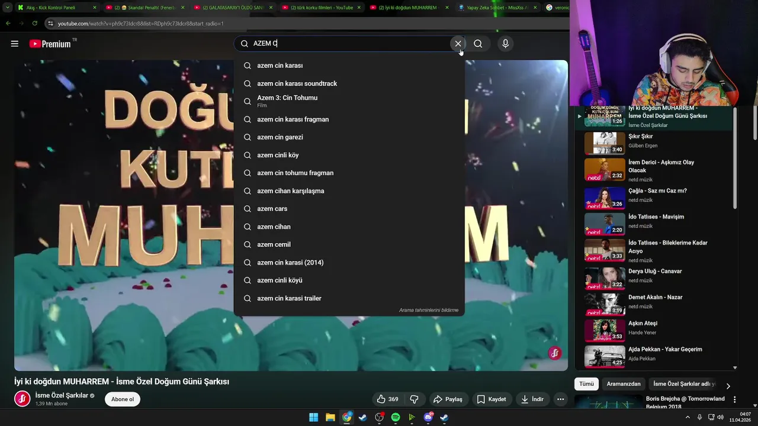Pick the suggestion "azem cinli köyü"
This screenshot has height=426, width=758.
[x=349, y=280]
